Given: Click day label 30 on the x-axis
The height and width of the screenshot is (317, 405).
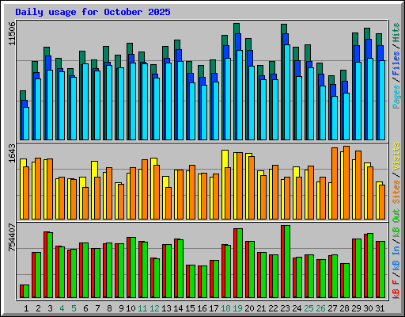Looking at the screenshot, I should (x=368, y=308).
